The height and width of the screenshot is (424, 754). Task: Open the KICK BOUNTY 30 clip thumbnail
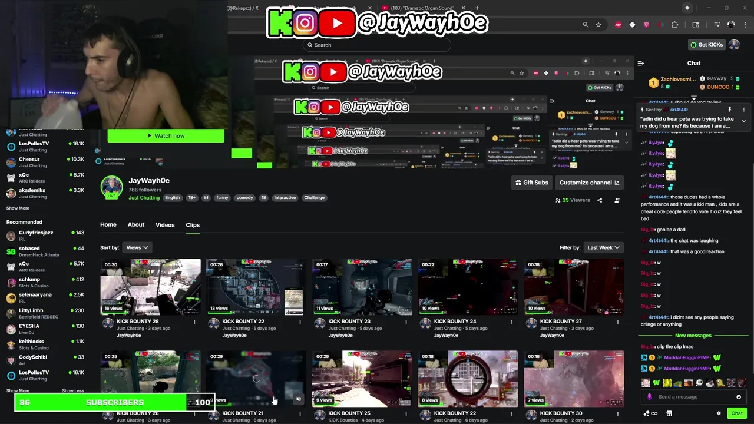[574, 379]
